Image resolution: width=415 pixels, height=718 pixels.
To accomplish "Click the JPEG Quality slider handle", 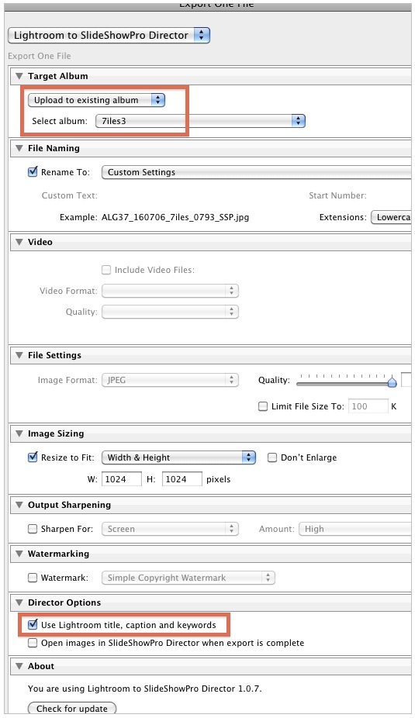I will click(392, 381).
